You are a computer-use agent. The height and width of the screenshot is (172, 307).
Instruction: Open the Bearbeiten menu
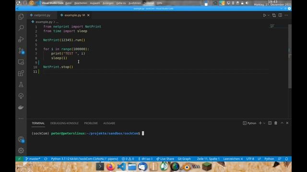[x=81, y=3]
